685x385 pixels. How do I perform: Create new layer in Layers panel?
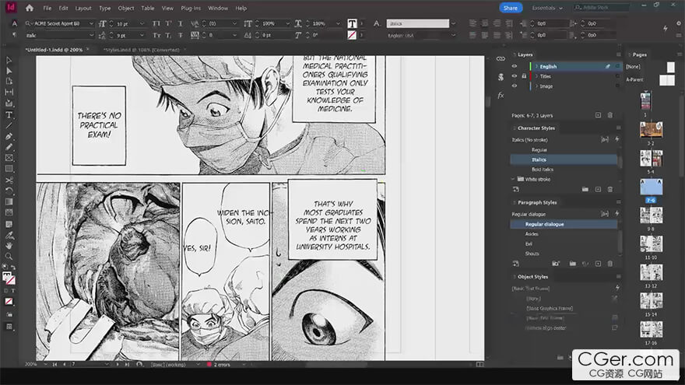coord(598,115)
